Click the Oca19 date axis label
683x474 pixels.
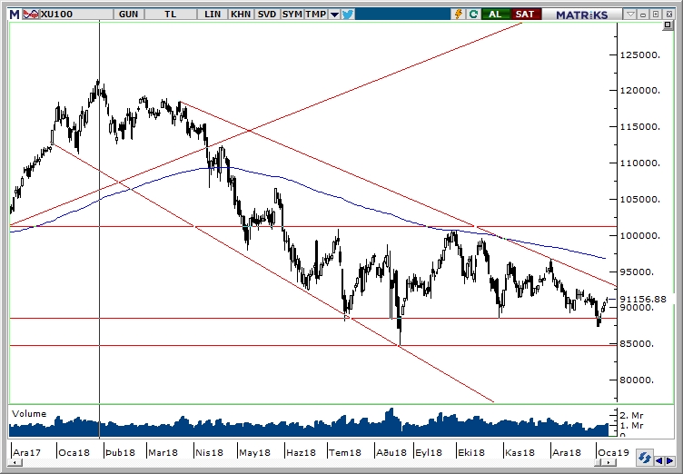[613, 452]
